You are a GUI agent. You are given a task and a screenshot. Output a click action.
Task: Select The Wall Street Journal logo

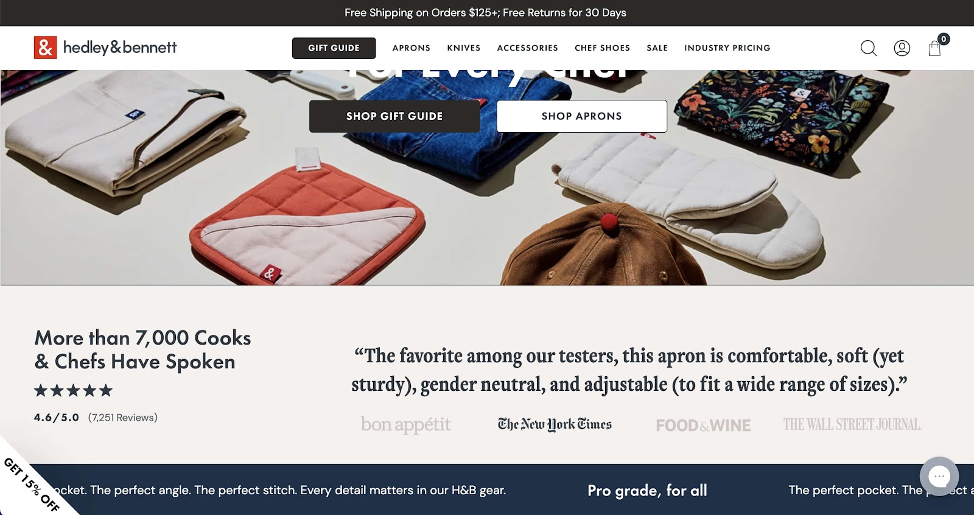tap(852, 424)
